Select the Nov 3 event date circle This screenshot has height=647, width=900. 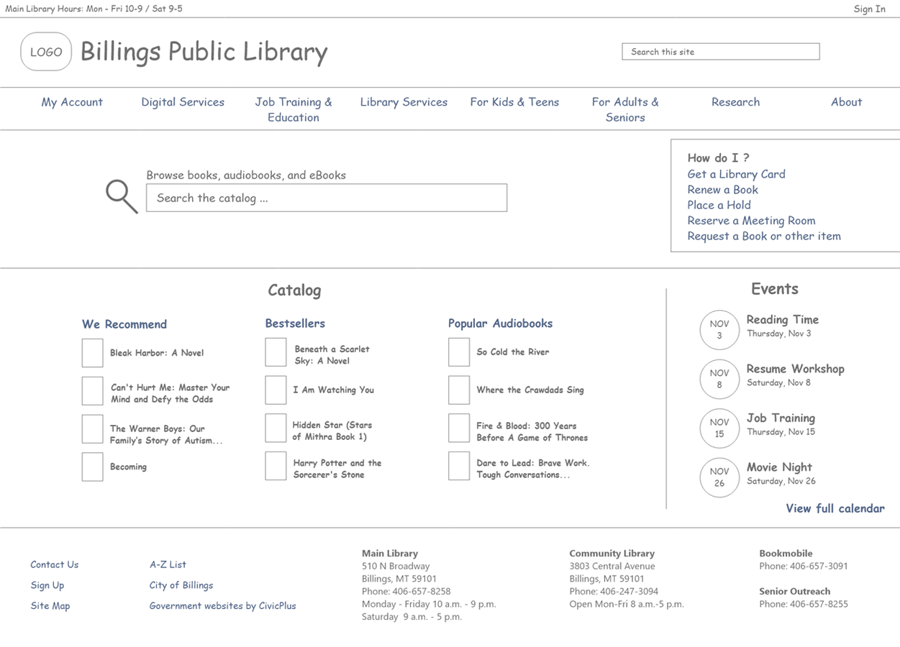click(719, 330)
